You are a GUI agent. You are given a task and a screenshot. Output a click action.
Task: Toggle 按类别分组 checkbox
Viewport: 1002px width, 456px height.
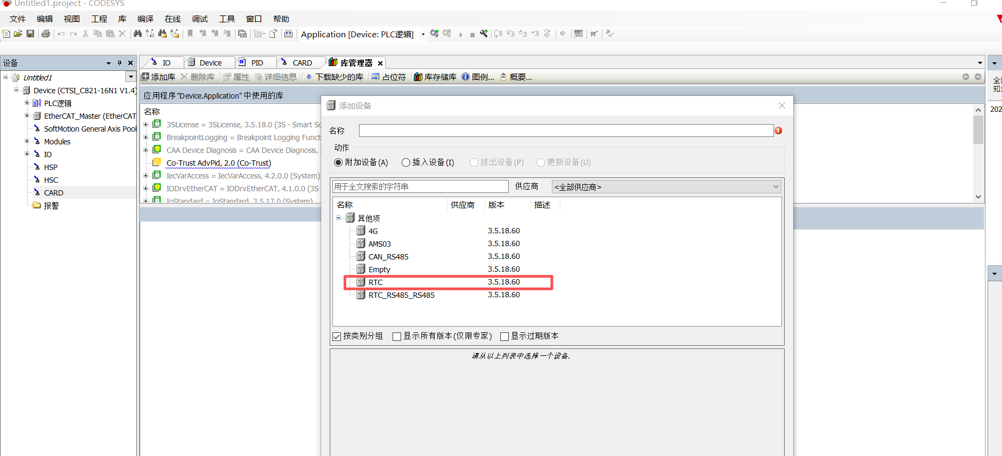click(x=337, y=336)
